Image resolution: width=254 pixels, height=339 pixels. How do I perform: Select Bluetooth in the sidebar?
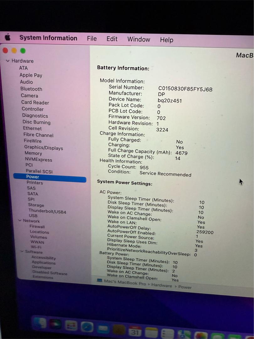[x=31, y=89]
